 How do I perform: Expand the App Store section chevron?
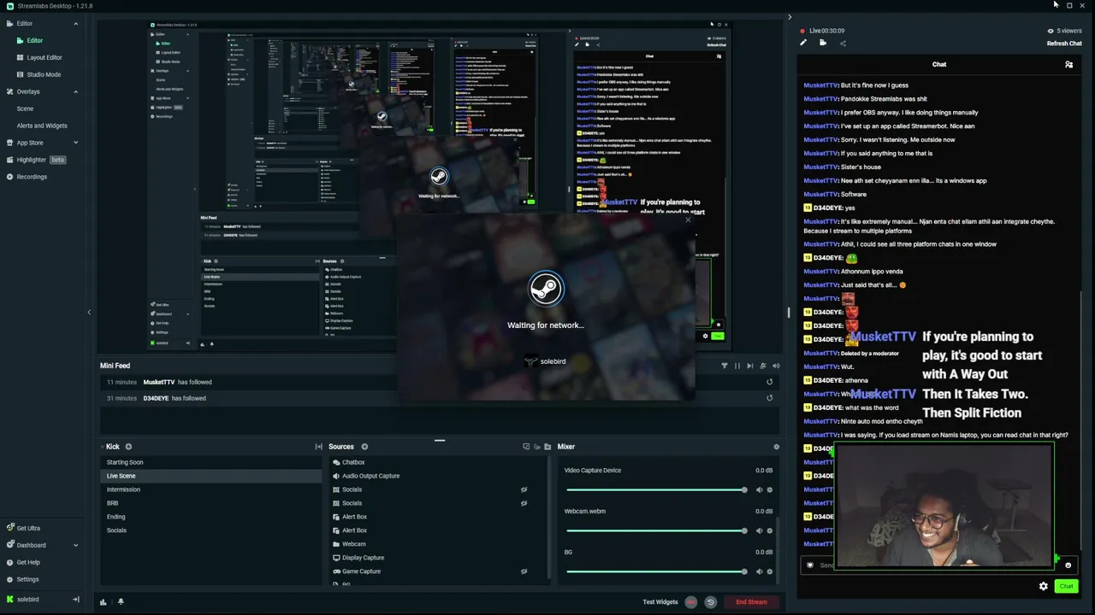(75, 143)
